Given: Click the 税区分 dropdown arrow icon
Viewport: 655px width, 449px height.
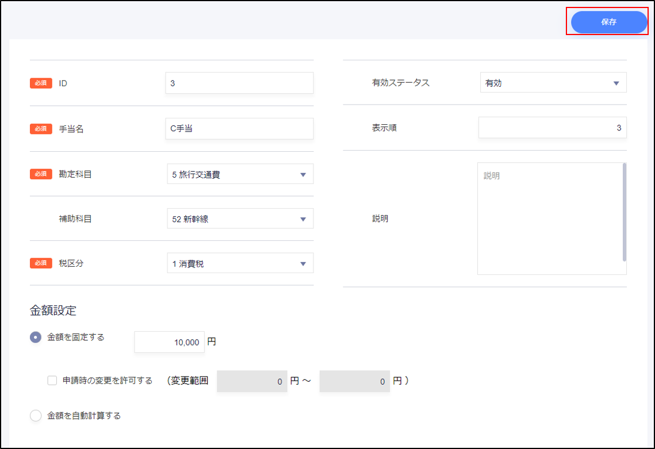Looking at the screenshot, I should click(x=303, y=264).
